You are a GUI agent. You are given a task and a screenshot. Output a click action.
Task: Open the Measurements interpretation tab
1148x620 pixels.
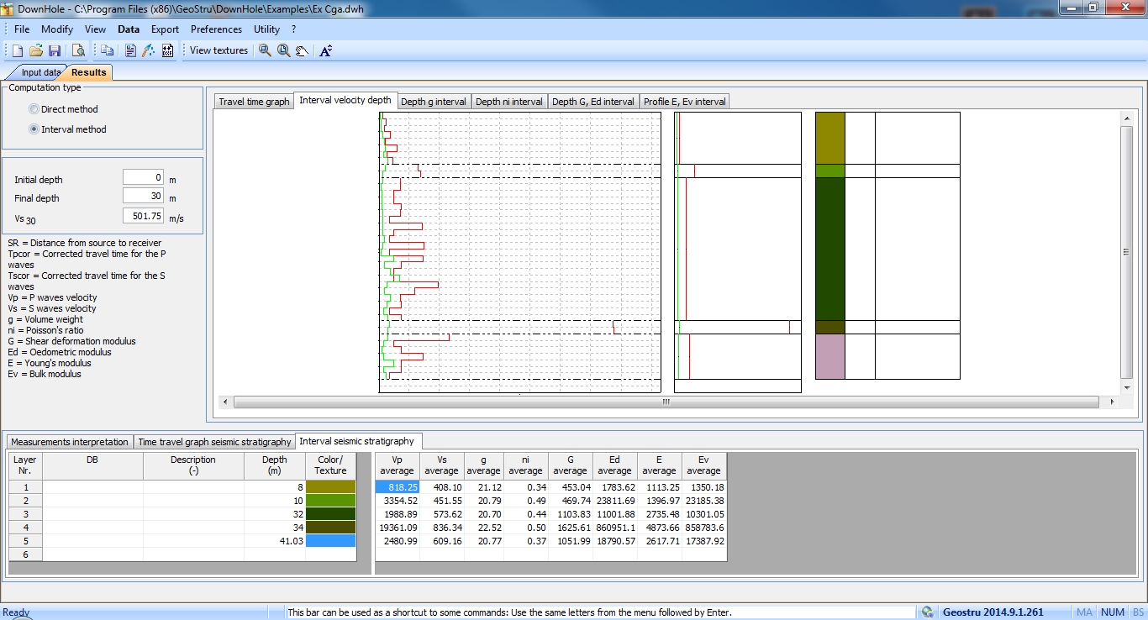coord(70,442)
